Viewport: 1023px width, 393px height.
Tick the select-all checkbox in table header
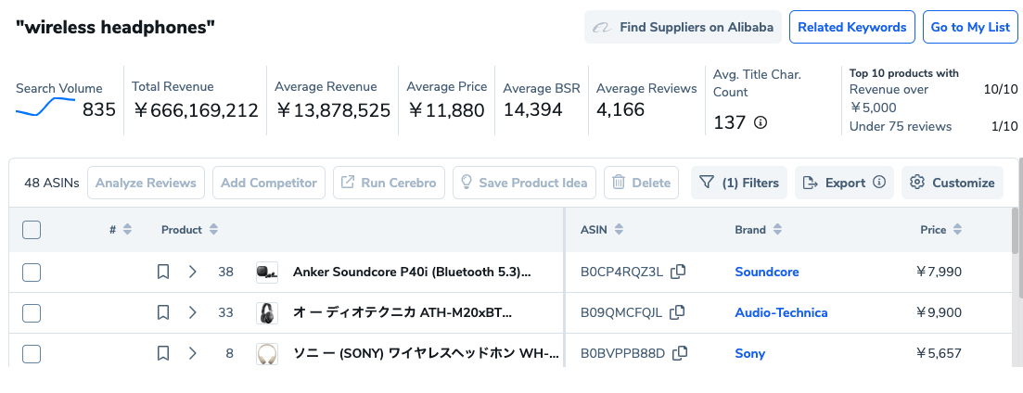[32, 230]
